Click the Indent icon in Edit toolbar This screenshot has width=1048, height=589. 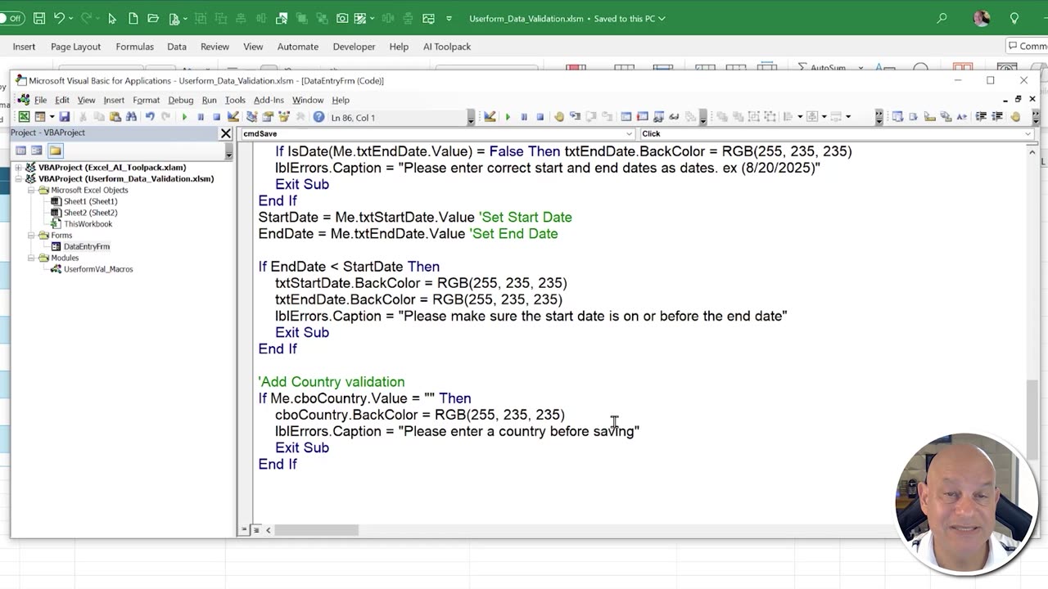(981, 117)
